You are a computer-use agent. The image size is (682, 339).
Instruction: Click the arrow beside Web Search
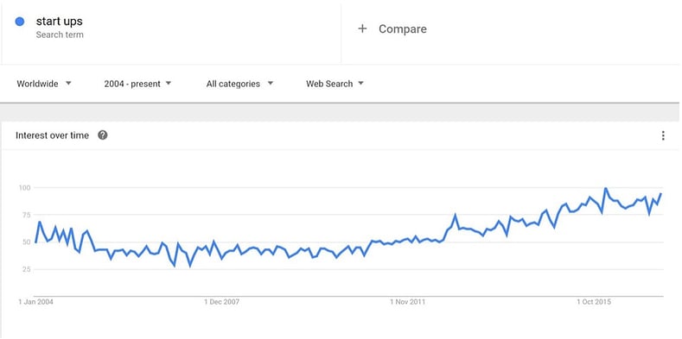point(360,84)
